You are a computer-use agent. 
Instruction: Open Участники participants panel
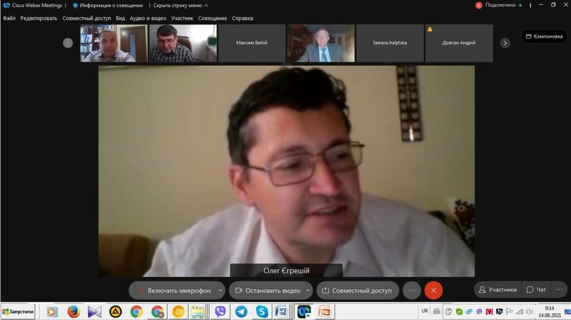pyautogui.click(x=497, y=289)
